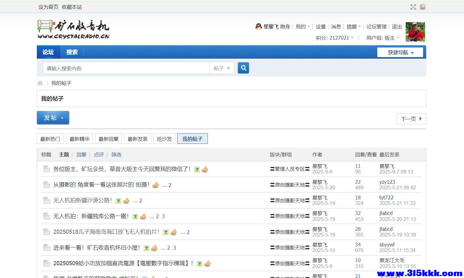Expand the 帖子 search type selector
The image size is (464, 278).
click(222, 68)
